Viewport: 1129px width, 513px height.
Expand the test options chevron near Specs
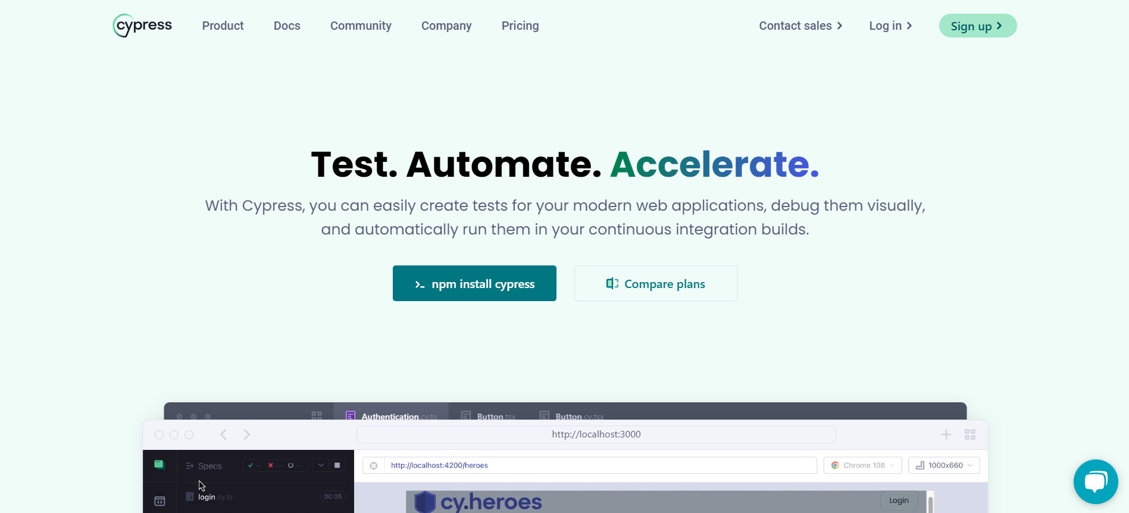(x=321, y=465)
